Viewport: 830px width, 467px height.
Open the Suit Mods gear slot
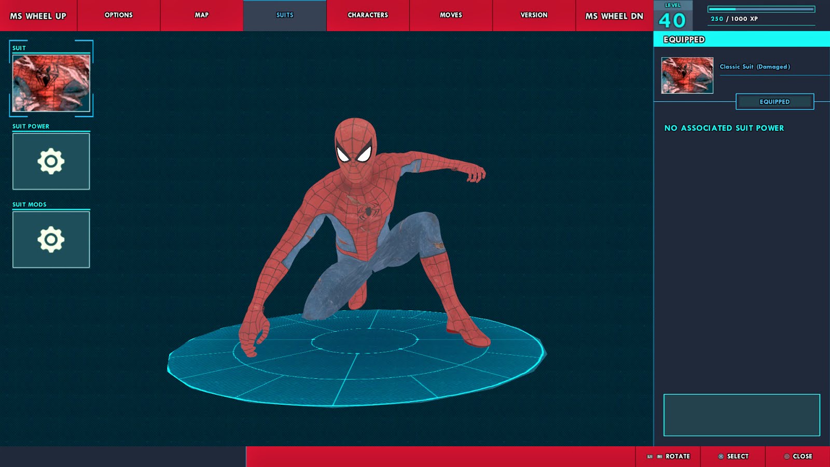click(51, 240)
